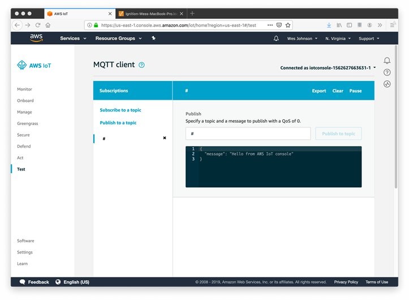Viewport: 409px width, 300px height.
Task: Click the Publish to topic button
Action: [338, 134]
